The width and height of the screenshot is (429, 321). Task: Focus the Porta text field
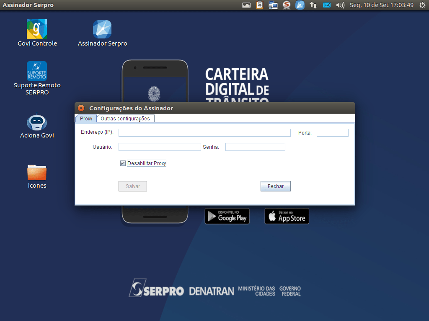332,133
